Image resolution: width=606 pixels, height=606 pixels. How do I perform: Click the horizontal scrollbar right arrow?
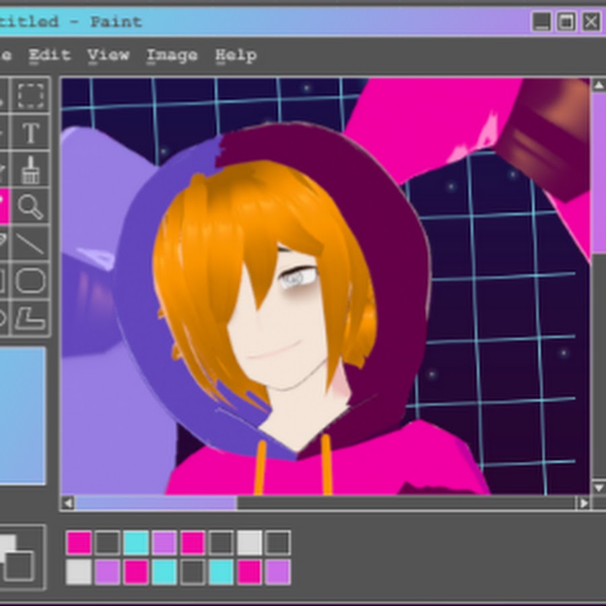click(x=583, y=503)
